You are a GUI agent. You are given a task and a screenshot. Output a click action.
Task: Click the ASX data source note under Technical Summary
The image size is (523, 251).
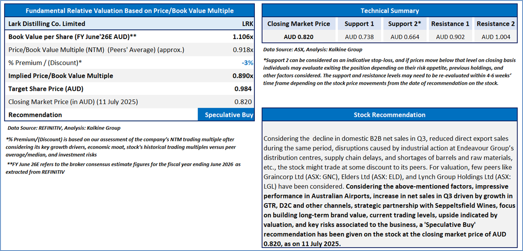click(313, 50)
